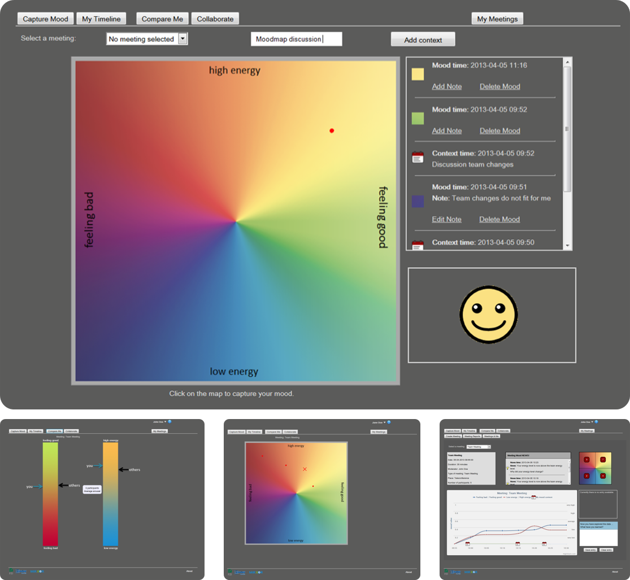Open the Collaborate tab in large panel
Image resolution: width=630 pixels, height=580 pixels.
(x=215, y=19)
